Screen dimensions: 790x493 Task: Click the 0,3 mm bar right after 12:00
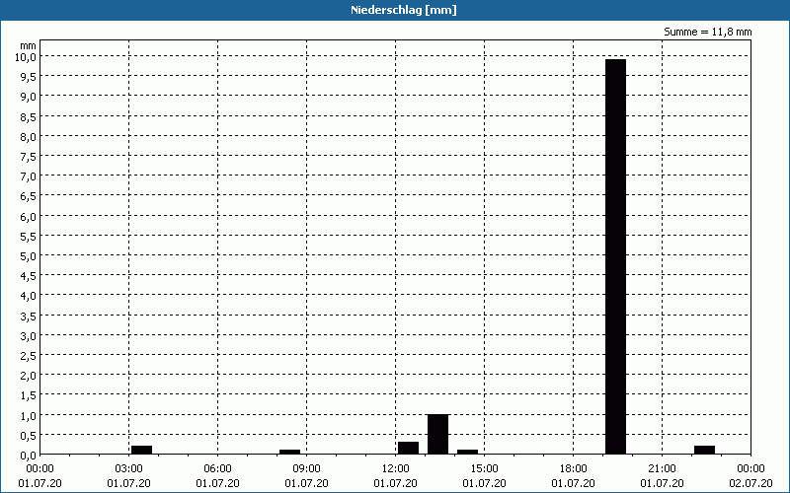pos(408,448)
